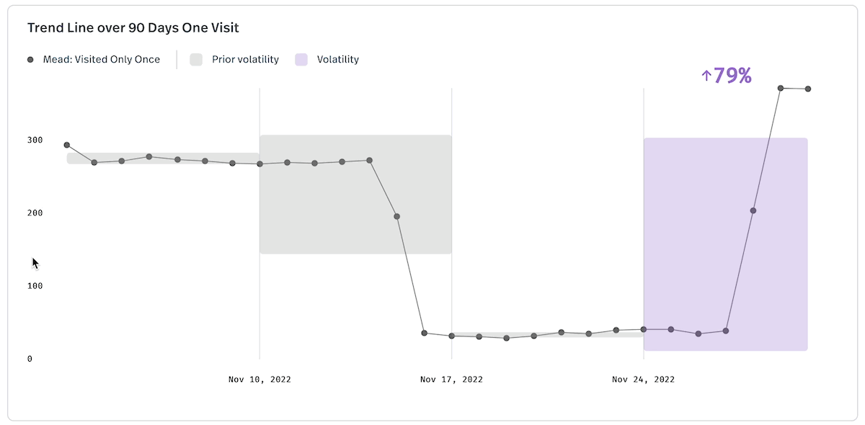Toggle the Mead: Visited Only Once series label
This screenshot has width=865, height=425.
(x=102, y=60)
